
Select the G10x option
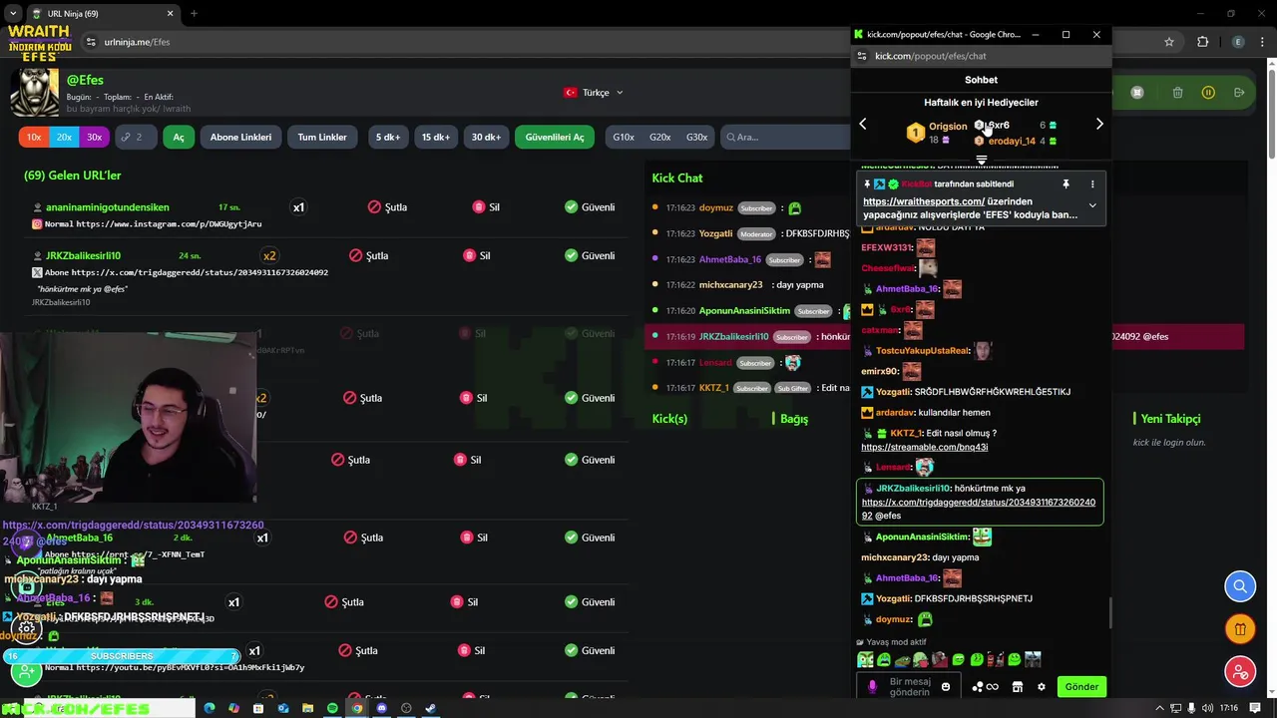[624, 137]
